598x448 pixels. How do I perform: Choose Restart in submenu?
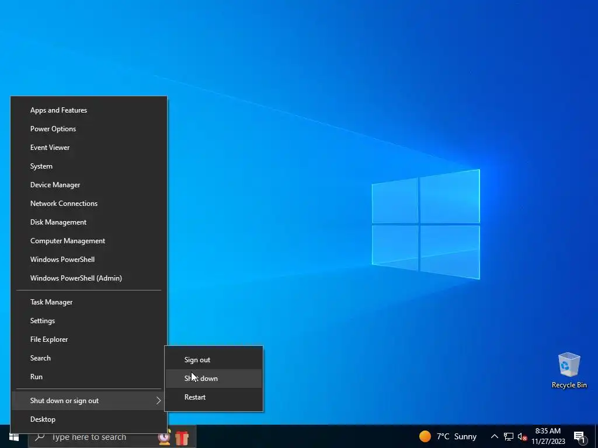[x=214, y=397]
